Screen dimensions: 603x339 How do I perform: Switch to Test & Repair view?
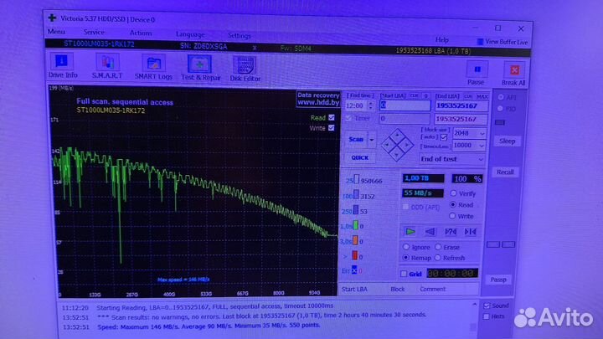(200, 65)
